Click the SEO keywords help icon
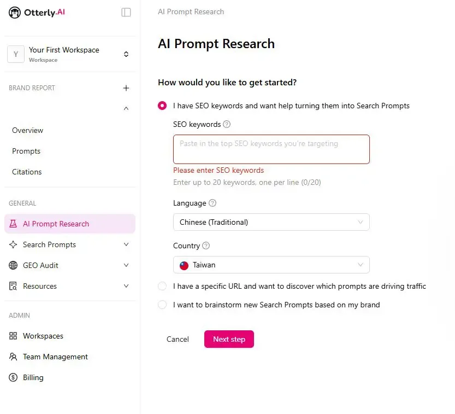This screenshot has width=455, height=414. 227,124
